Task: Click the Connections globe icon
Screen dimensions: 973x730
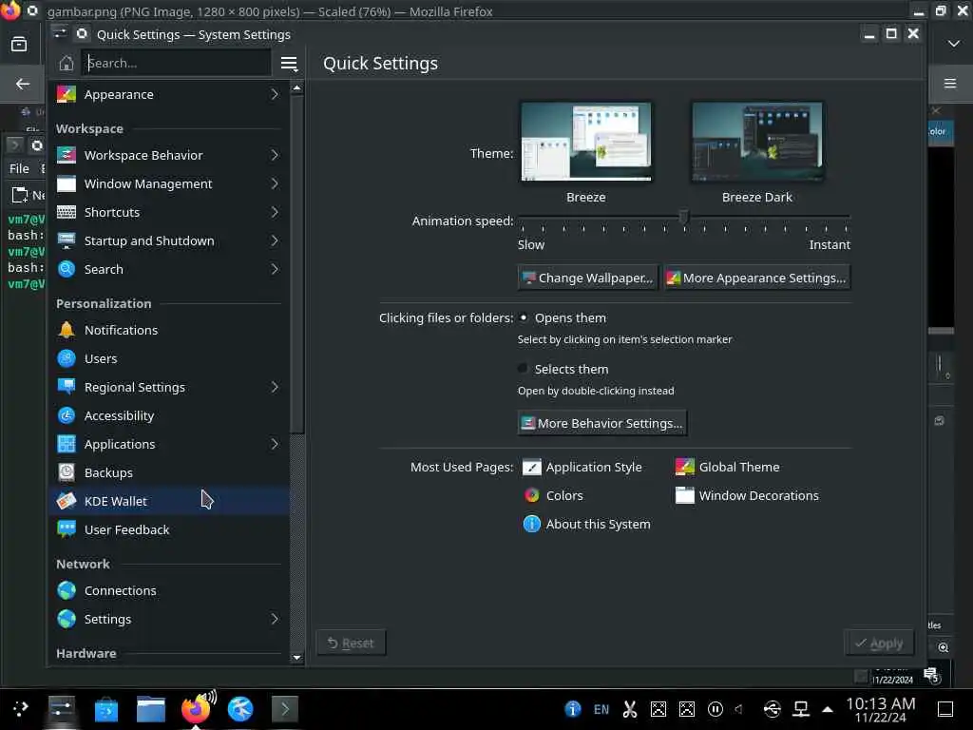Action: [x=67, y=591]
